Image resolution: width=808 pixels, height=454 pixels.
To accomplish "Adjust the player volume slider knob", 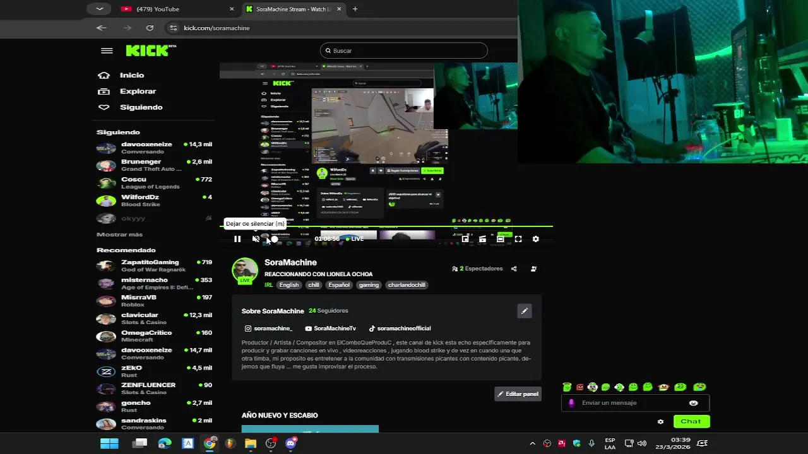I will click(275, 239).
